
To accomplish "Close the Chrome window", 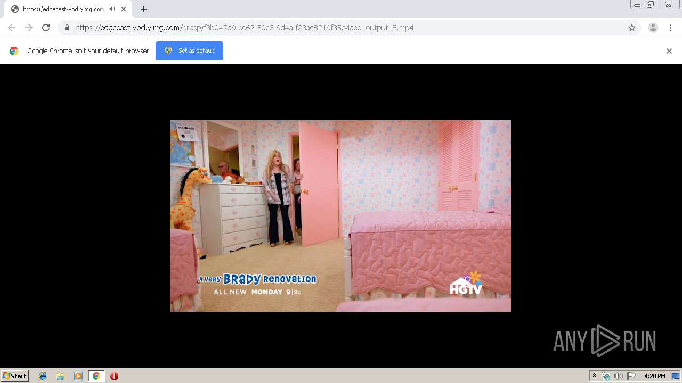I will tap(668, 5).
